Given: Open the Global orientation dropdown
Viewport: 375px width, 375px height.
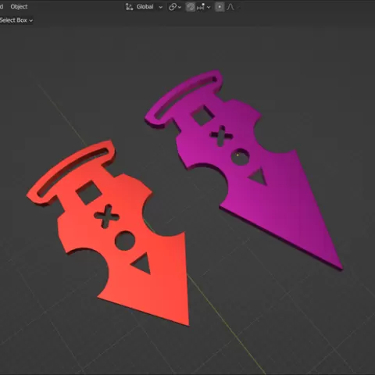Looking at the screenshot, I should click(149, 7).
